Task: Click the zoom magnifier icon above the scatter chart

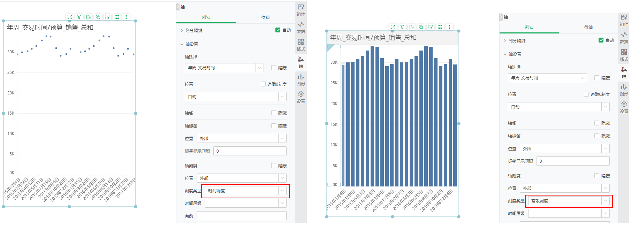Action: pos(98,17)
